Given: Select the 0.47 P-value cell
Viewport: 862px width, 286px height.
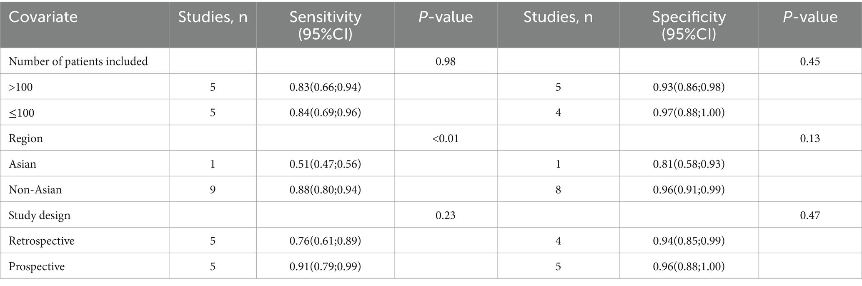Looking at the screenshot, I should coord(810,216).
